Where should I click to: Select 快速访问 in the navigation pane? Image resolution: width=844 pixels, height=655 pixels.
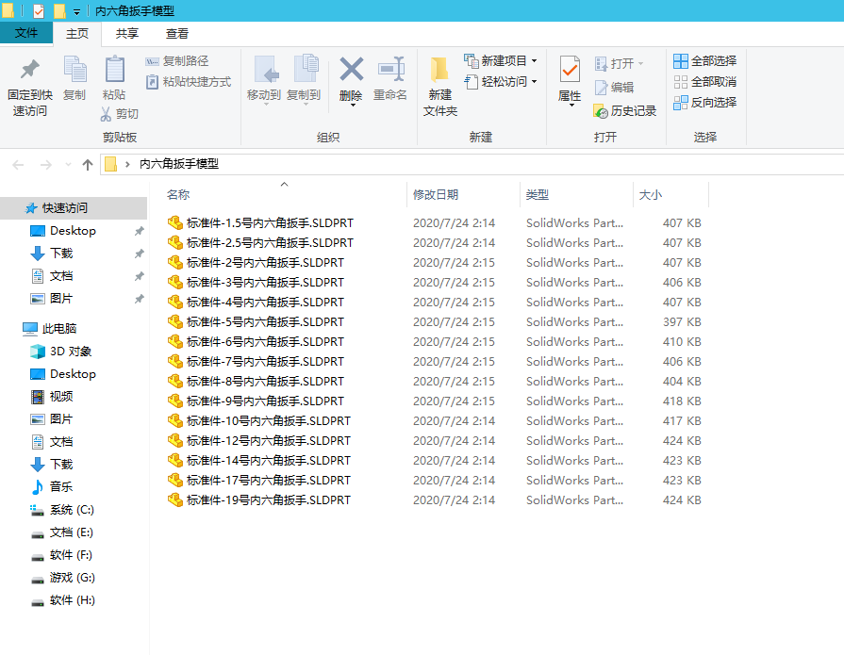tap(74, 208)
